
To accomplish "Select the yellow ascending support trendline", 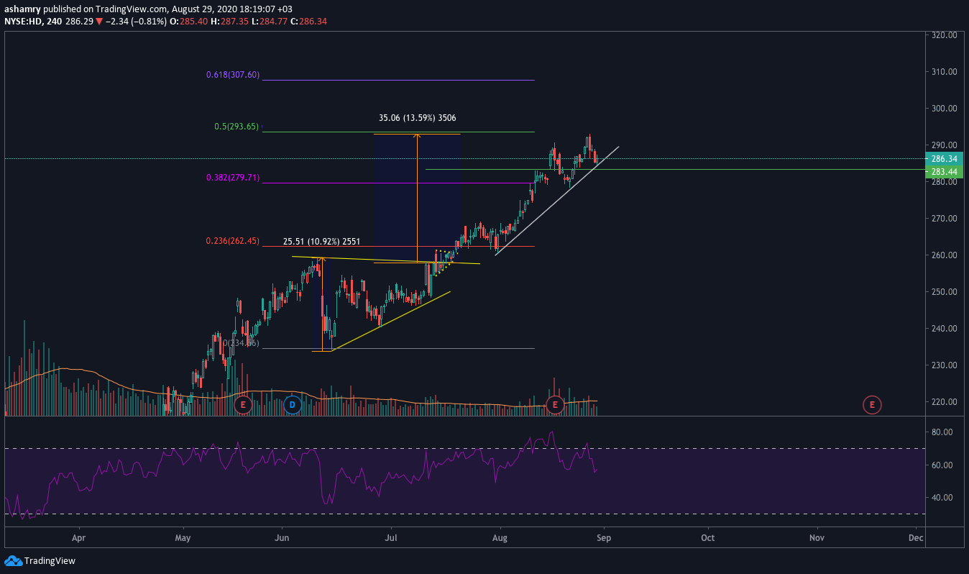I will [x=391, y=322].
